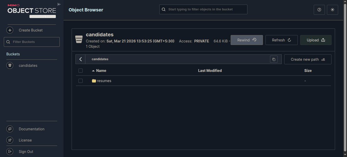Screen dimensions: 347x157
Task: Click the resumes folder icon
Action: coord(94,81)
